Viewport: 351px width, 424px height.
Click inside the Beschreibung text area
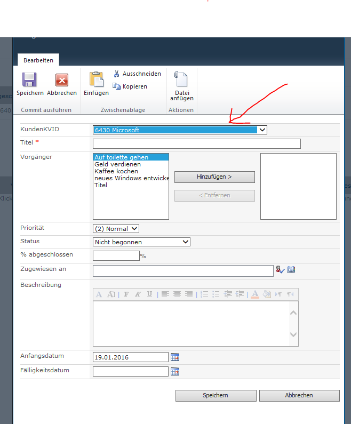[x=191, y=323]
